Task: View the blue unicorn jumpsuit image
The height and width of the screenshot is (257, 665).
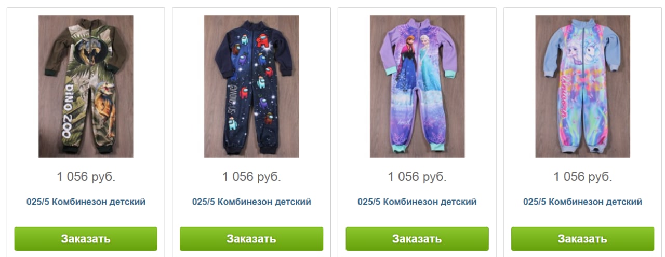Action: point(583,86)
